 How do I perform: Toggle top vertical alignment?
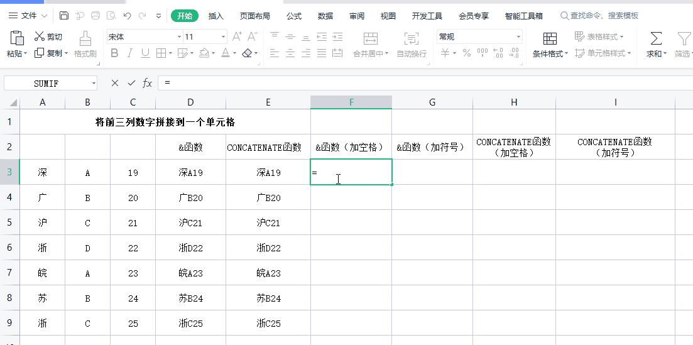[275, 36]
